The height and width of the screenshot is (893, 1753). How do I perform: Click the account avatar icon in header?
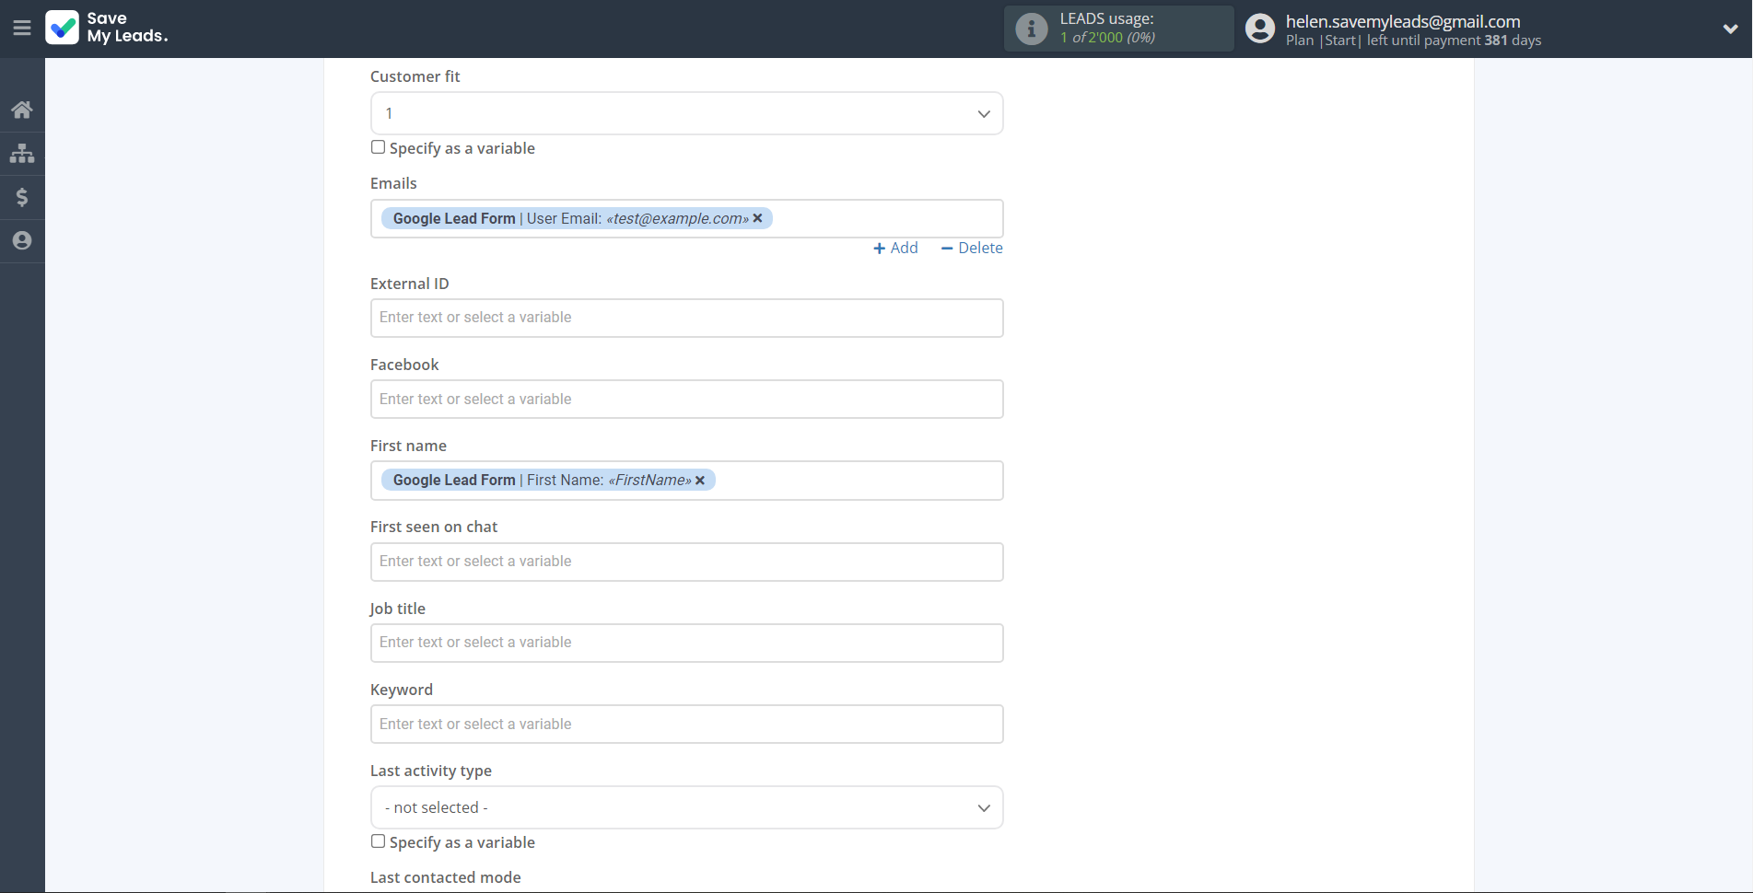tap(1259, 29)
